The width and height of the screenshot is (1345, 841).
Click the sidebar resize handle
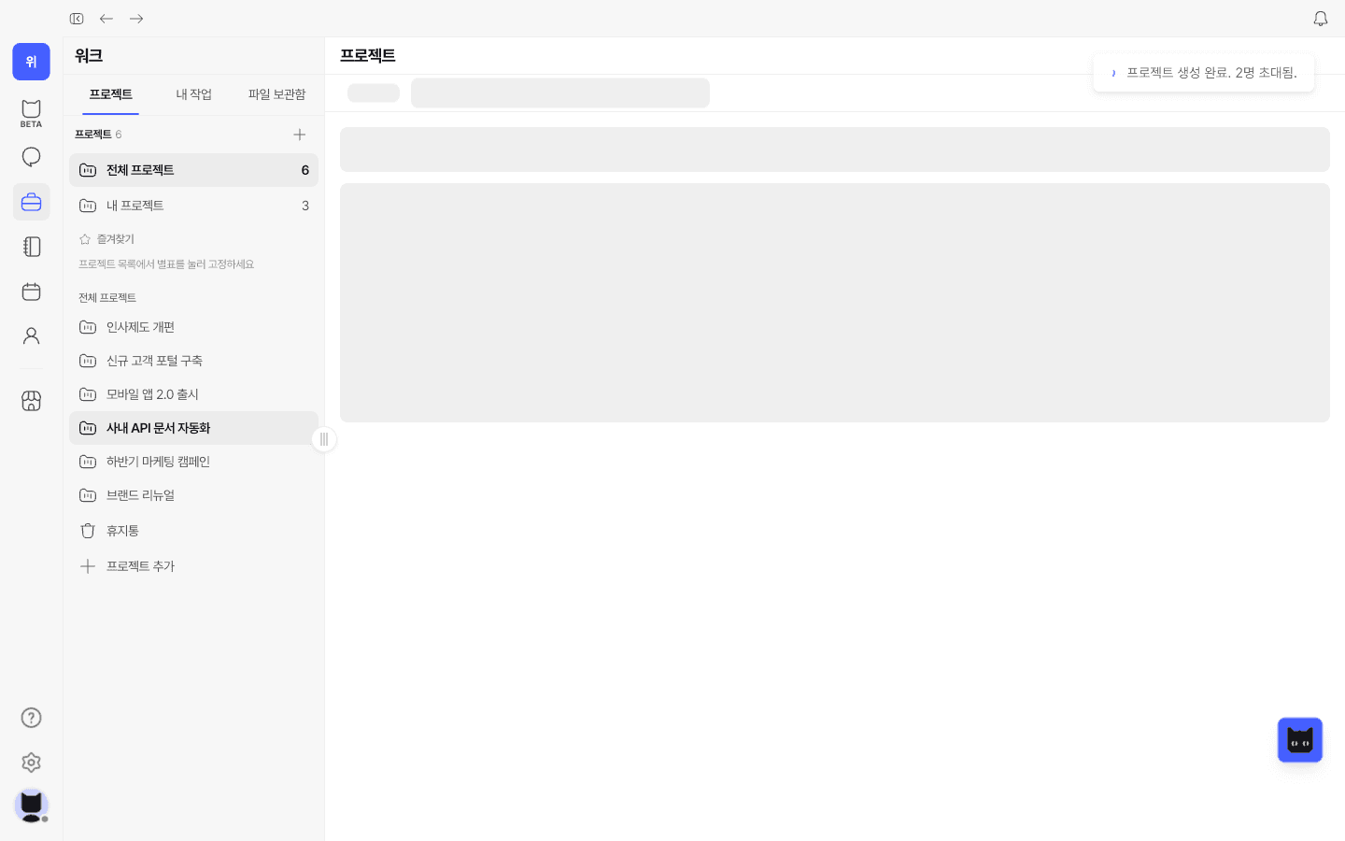pos(324,439)
